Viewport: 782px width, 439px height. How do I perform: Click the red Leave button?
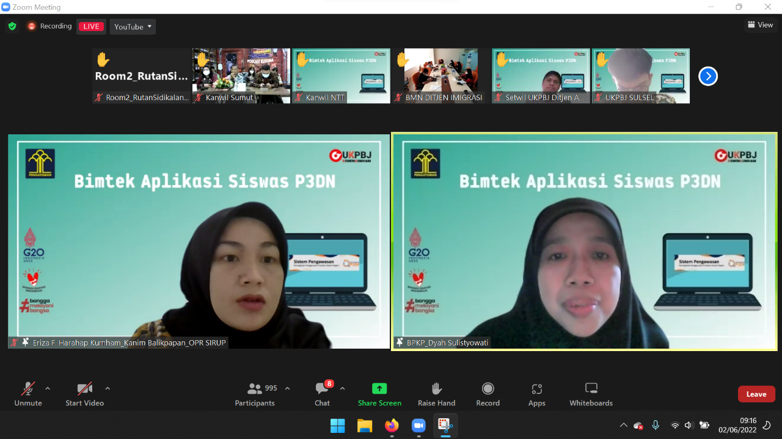[756, 394]
